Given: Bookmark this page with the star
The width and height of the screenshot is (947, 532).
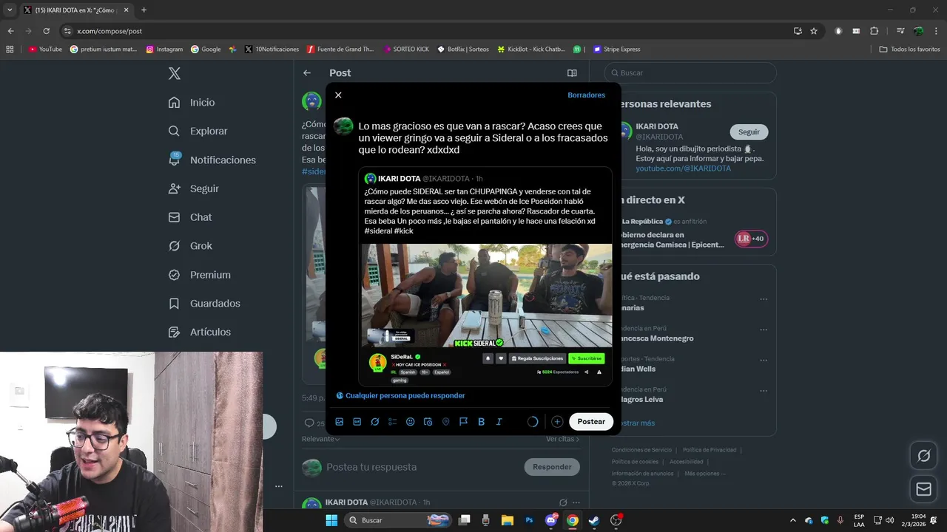Looking at the screenshot, I should click(814, 31).
